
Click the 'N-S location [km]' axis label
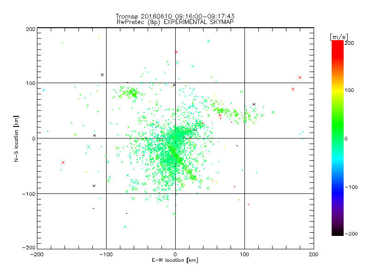(16, 138)
